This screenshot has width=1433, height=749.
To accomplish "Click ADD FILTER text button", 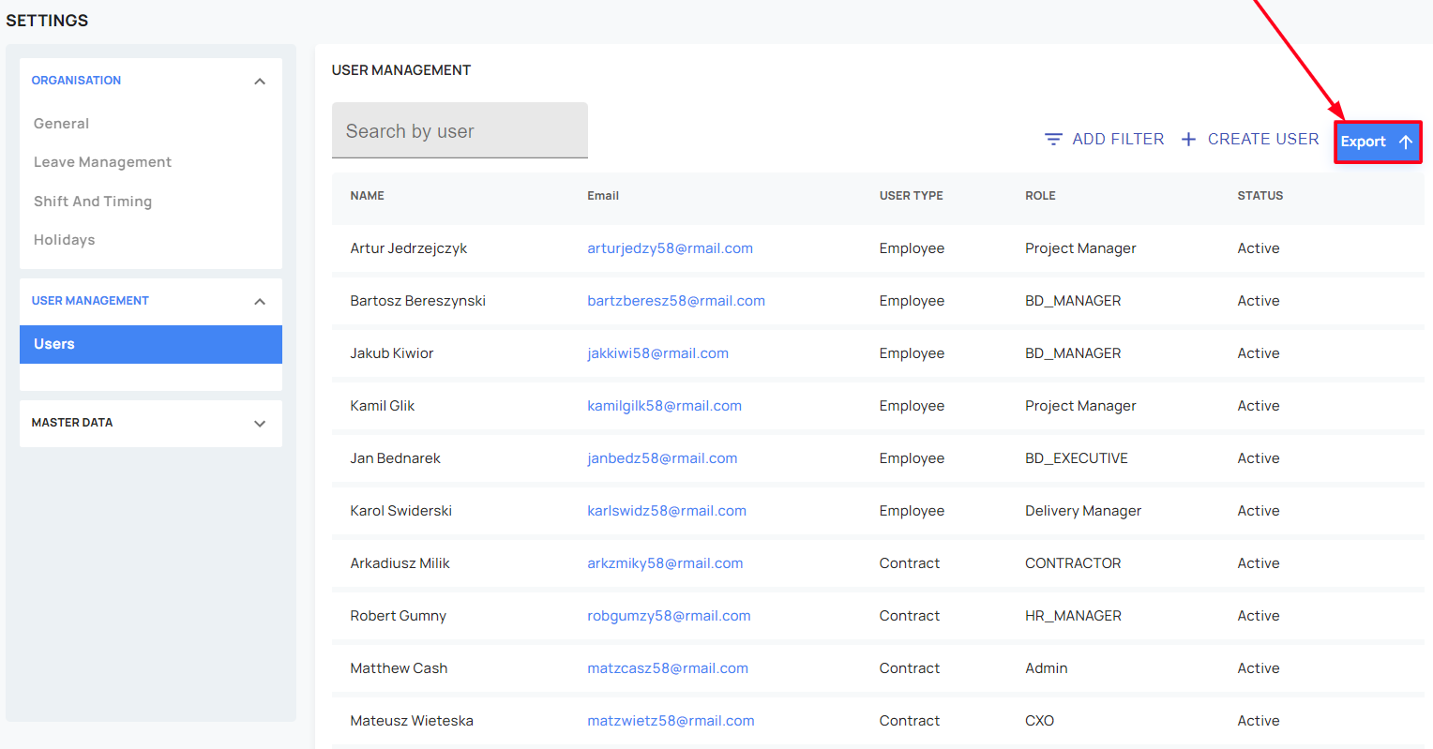I will point(1118,139).
